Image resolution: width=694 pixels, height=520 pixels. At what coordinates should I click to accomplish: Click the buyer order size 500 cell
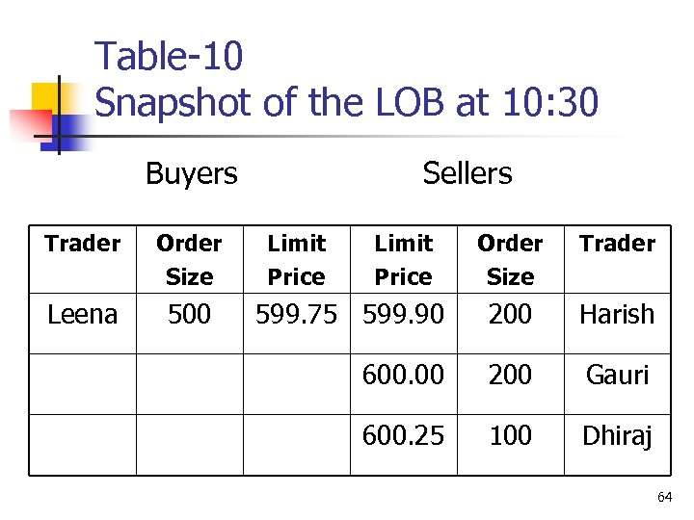[x=189, y=314]
